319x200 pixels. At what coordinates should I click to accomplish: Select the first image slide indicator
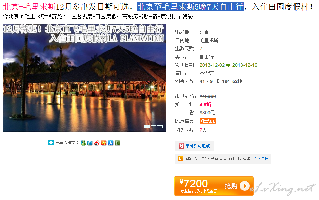[x=147, y=127]
